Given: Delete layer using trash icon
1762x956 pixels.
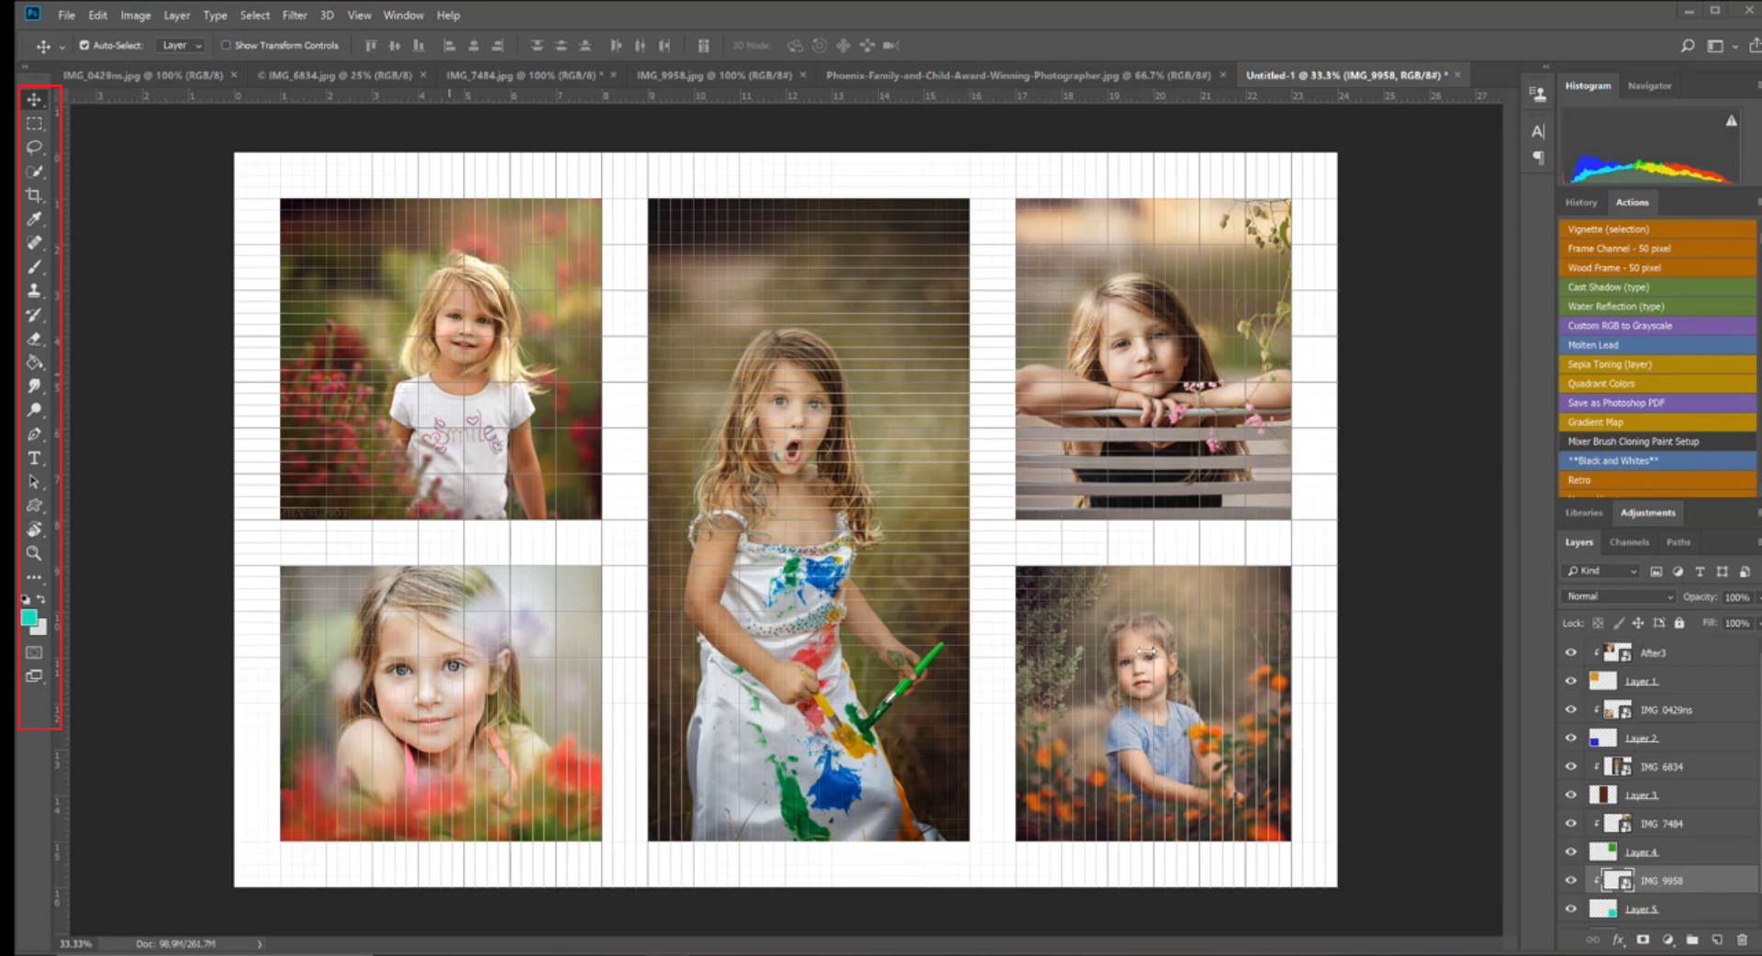Looking at the screenshot, I should coord(1743,940).
